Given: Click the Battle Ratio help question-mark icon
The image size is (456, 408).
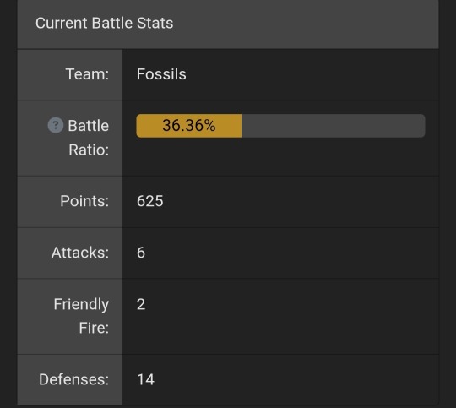Looking at the screenshot, I should pos(55,125).
